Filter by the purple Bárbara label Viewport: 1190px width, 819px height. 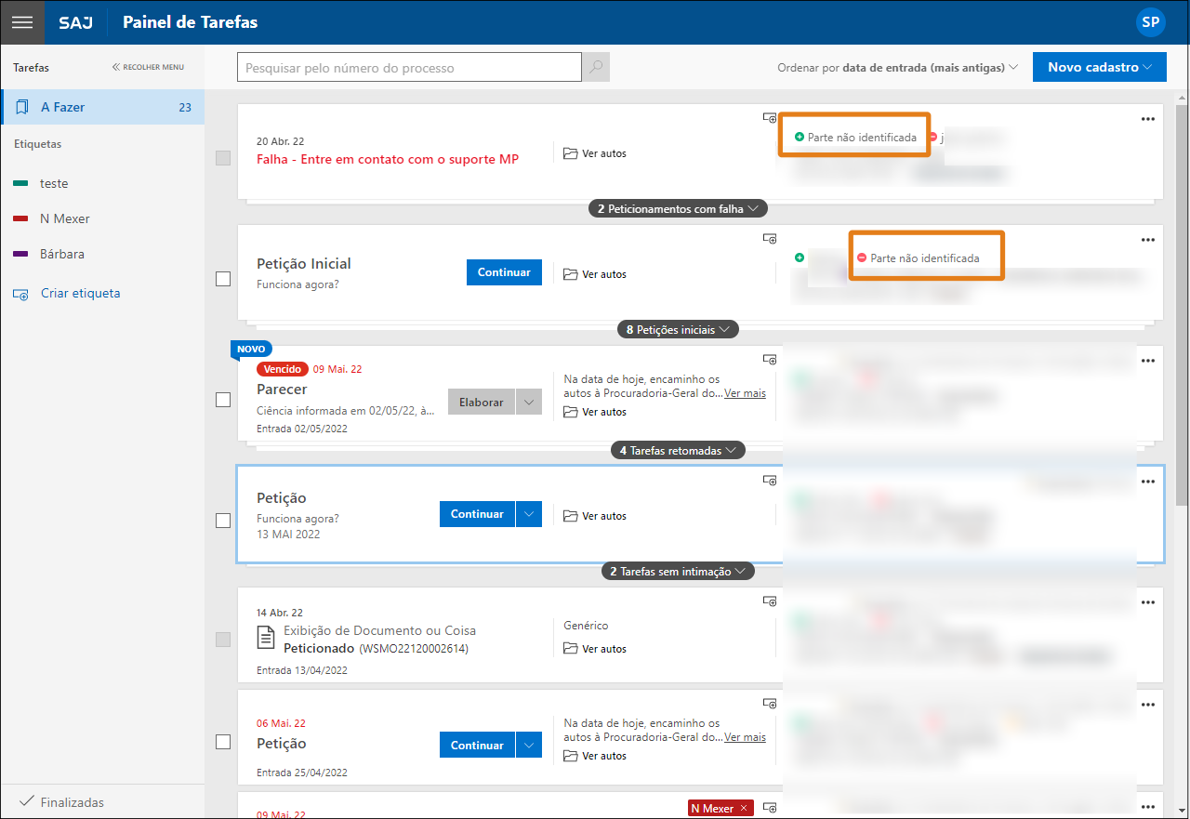[61, 254]
